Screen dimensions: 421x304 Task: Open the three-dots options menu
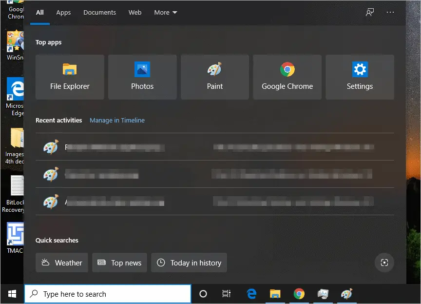click(x=390, y=12)
